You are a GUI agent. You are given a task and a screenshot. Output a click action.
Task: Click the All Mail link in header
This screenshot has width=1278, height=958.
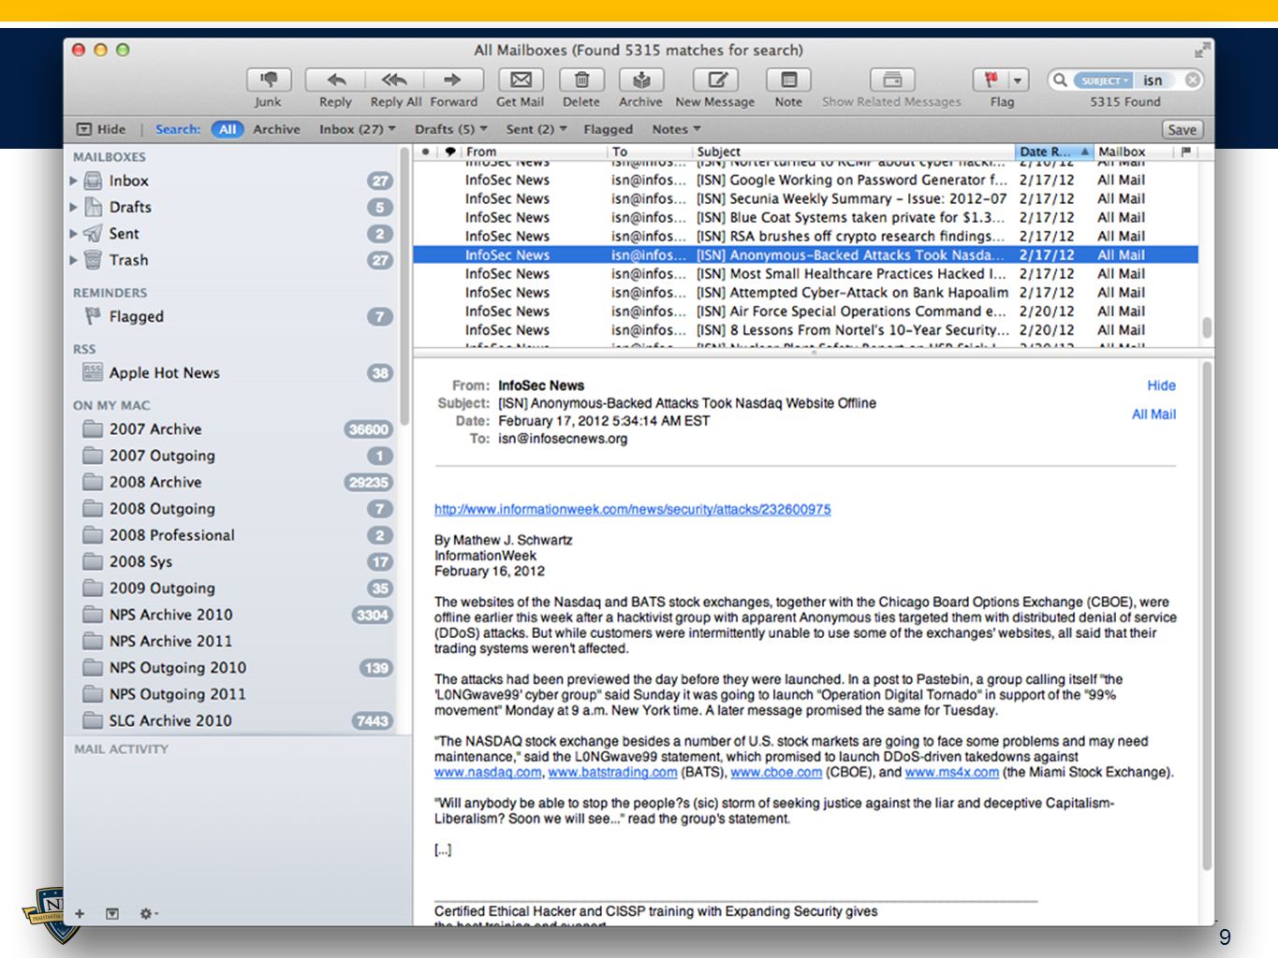[1153, 414]
